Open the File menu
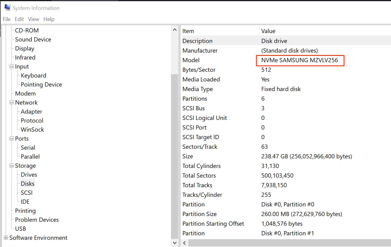The height and width of the screenshot is (247, 391). (7, 19)
